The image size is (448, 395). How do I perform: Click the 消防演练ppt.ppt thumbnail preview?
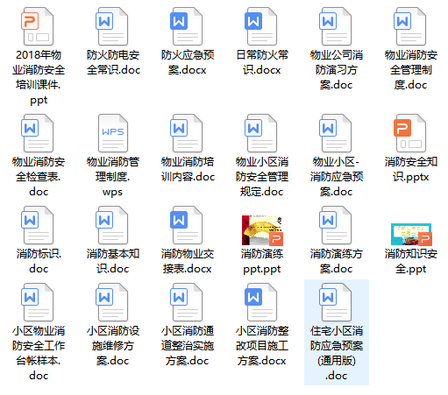coord(262,230)
